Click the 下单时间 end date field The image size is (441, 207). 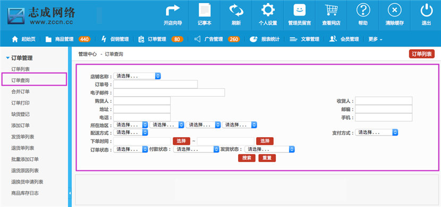coord(226,141)
